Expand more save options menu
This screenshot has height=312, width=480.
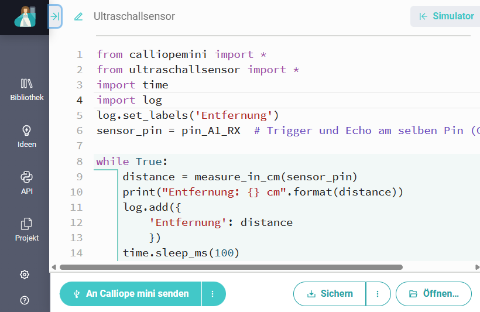tap(378, 294)
